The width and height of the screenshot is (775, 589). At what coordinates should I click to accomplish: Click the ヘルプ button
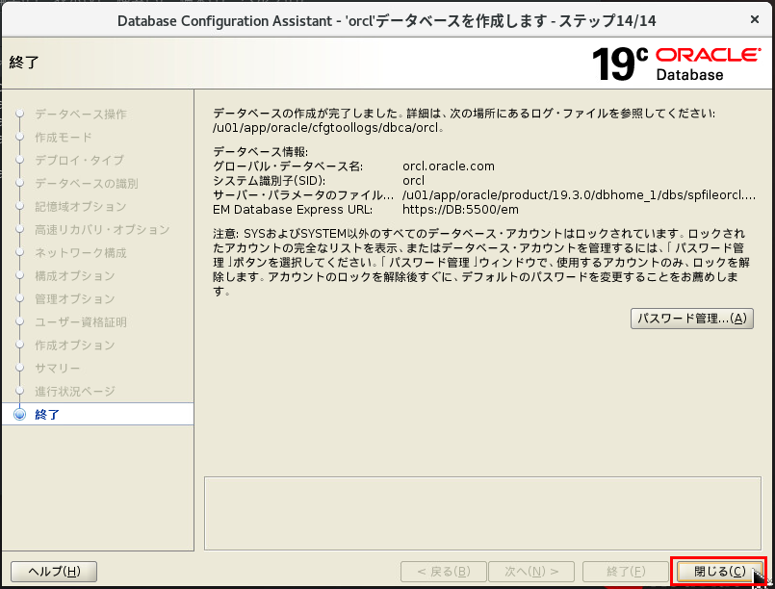[54, 571]
